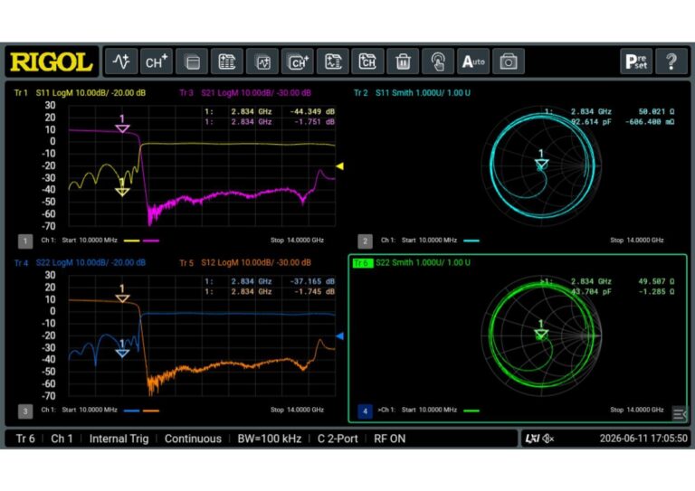Click the table-with-plus toolbar icon
The width and height of the screenshot is (695, 491).
227,61
